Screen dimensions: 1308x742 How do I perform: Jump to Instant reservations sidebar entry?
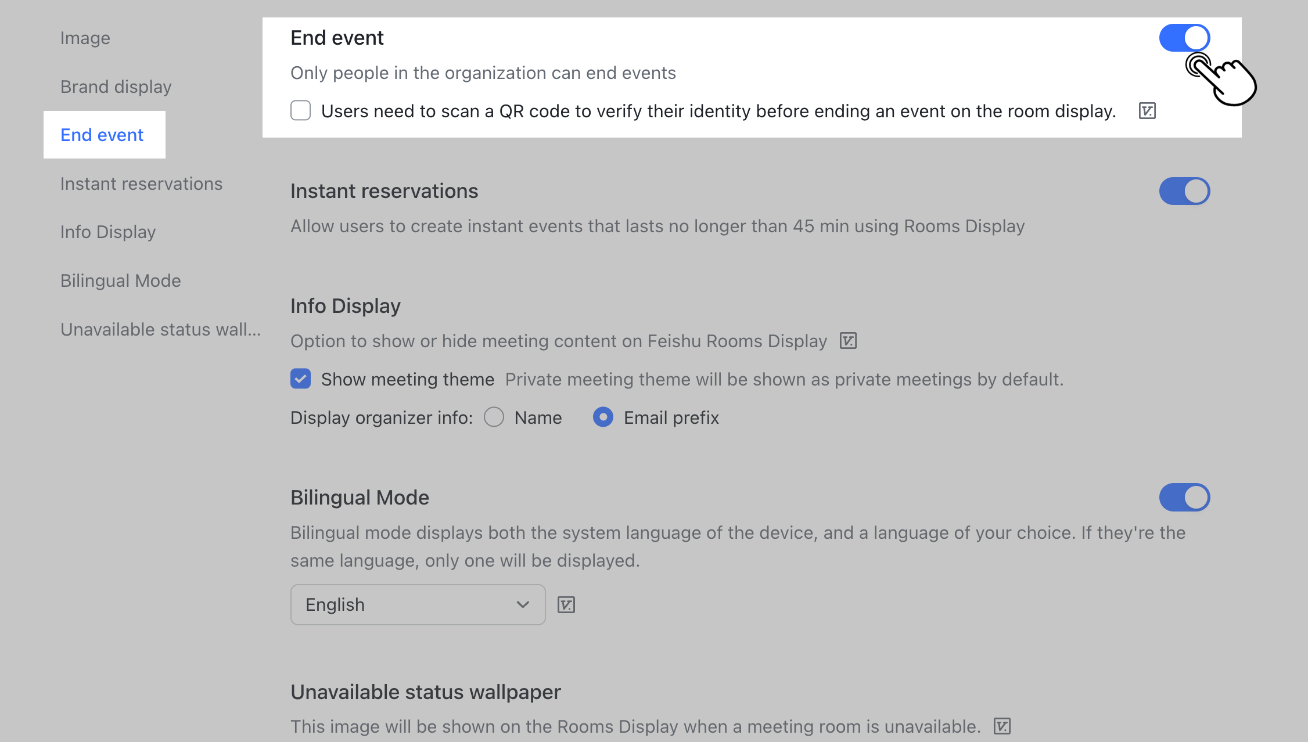142,184
